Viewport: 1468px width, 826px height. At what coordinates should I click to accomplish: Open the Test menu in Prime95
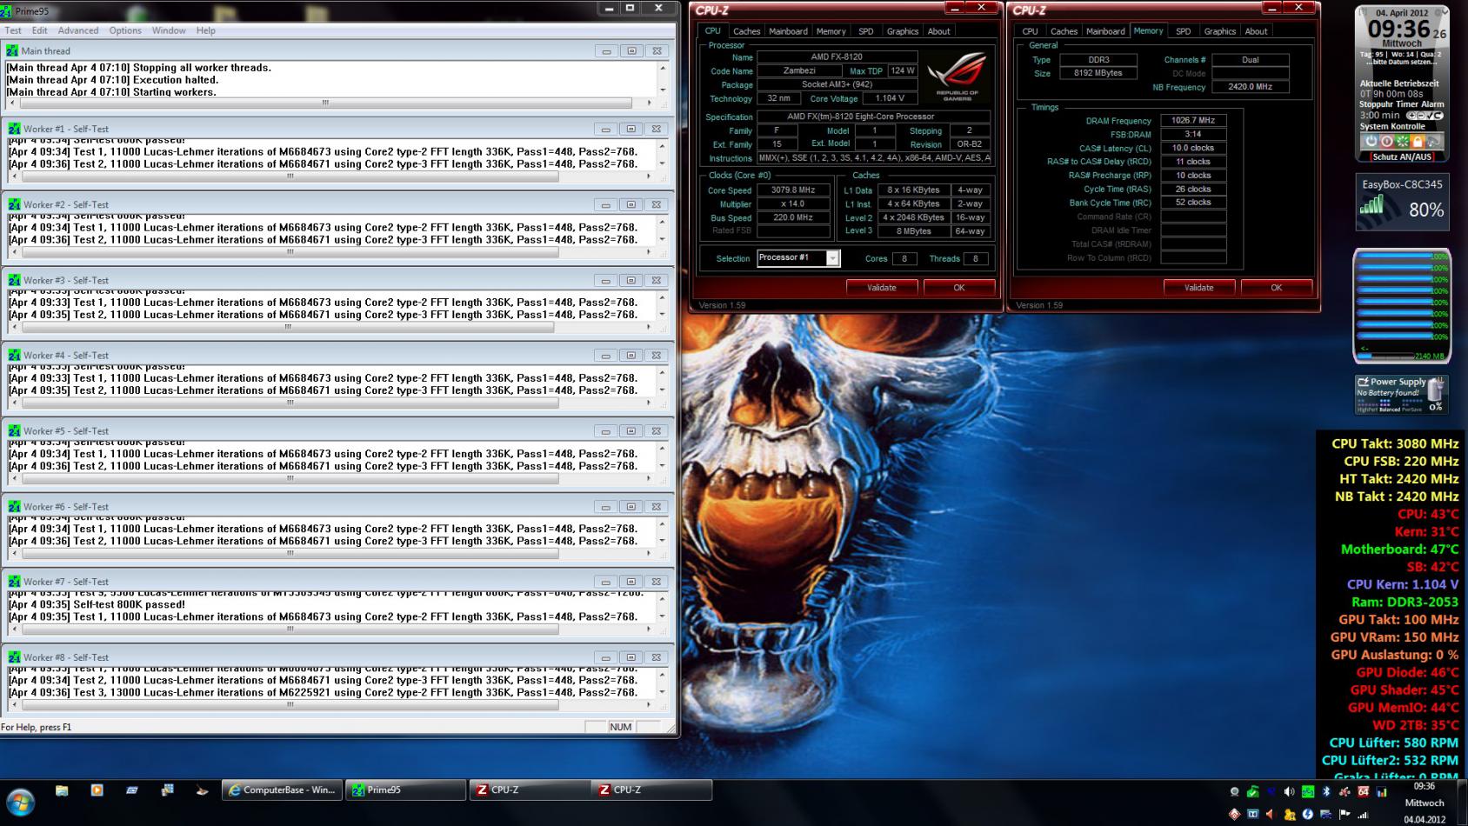click(x=13, y=30)
